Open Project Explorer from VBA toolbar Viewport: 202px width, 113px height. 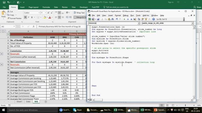tap(139, 19)
